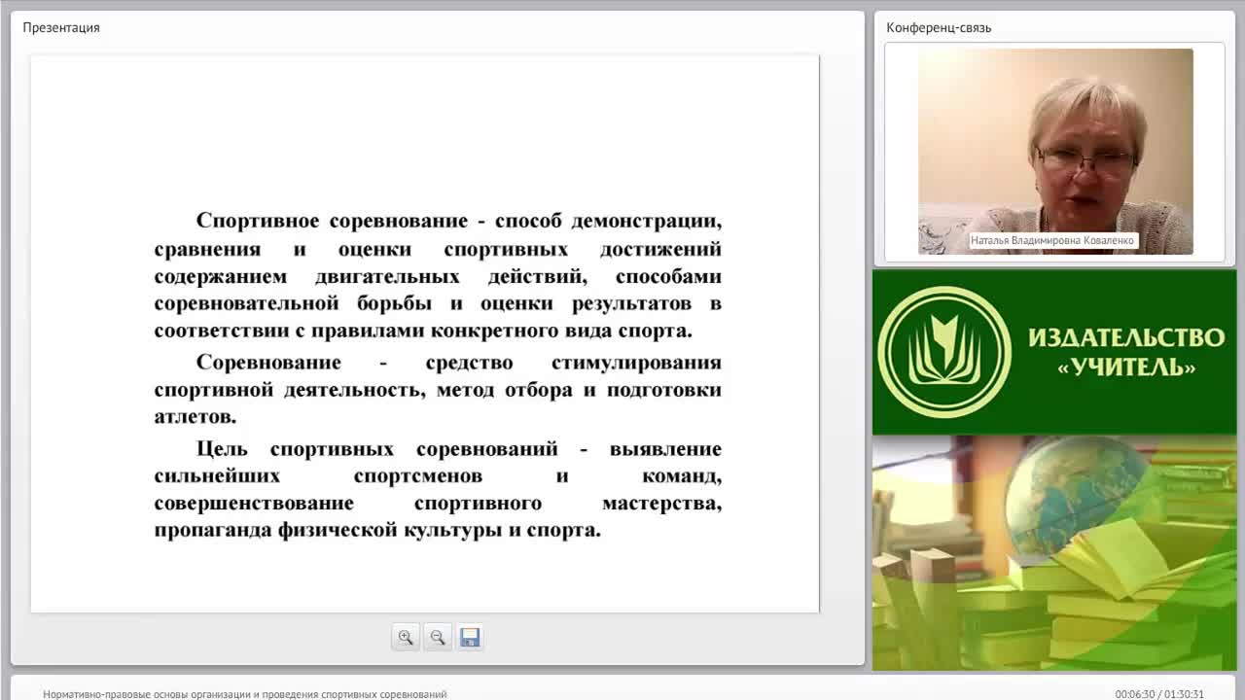This screenshot has height=700, width=1245.
Task: Click the slide paragraph beginning Спортивное соревнование
Action: 438,276
